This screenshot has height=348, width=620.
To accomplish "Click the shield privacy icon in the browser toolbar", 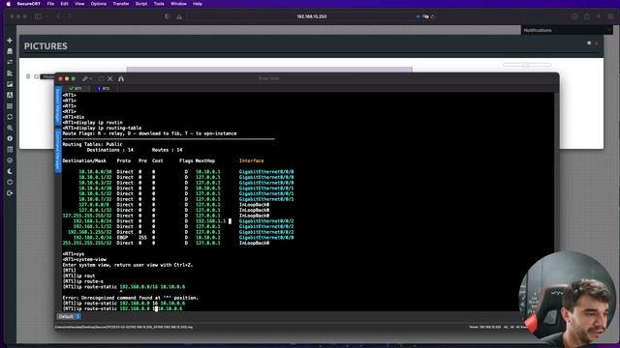I will pyautogui.click(x=168, y=16).
